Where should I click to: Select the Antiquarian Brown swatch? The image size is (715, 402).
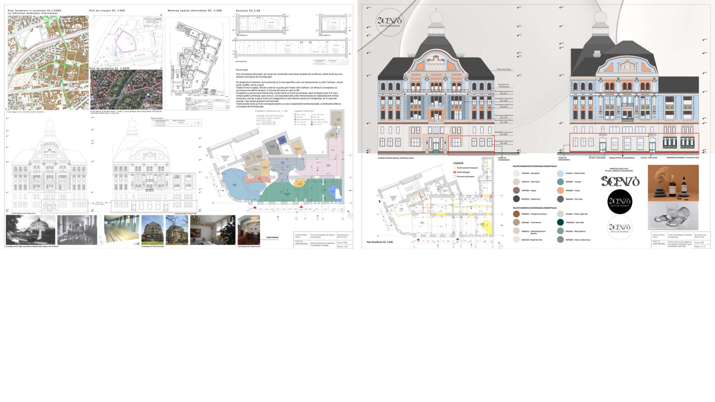click(516, 214)
